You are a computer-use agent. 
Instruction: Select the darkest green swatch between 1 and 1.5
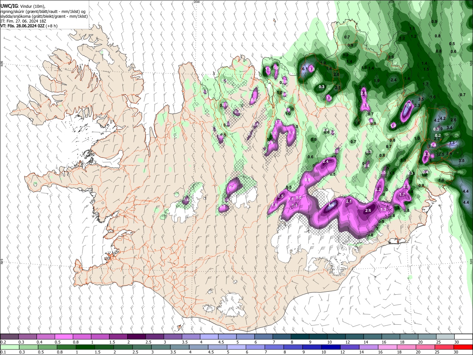pos(85,347)
